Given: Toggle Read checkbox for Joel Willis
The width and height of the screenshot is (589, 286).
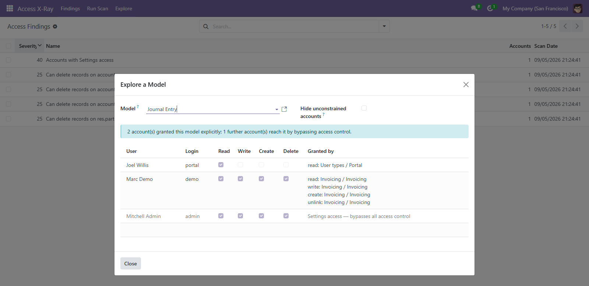Looking at the screenshot, I should click(221, 165).
